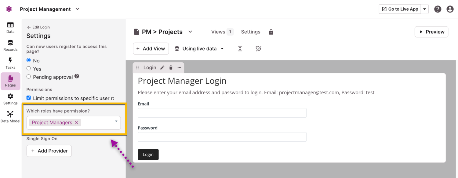This screenshot has width=458, height=178.
Task: Click into the Email input field
Action: [x=222, y=113]
